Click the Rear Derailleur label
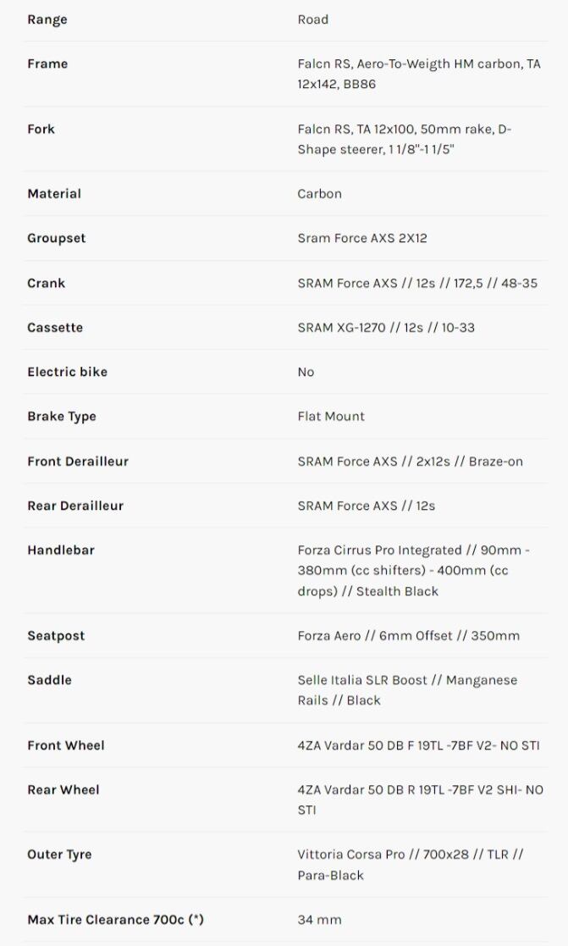Image resolution: width=568 pixels, height=946 pixels. tap(75, 506)
